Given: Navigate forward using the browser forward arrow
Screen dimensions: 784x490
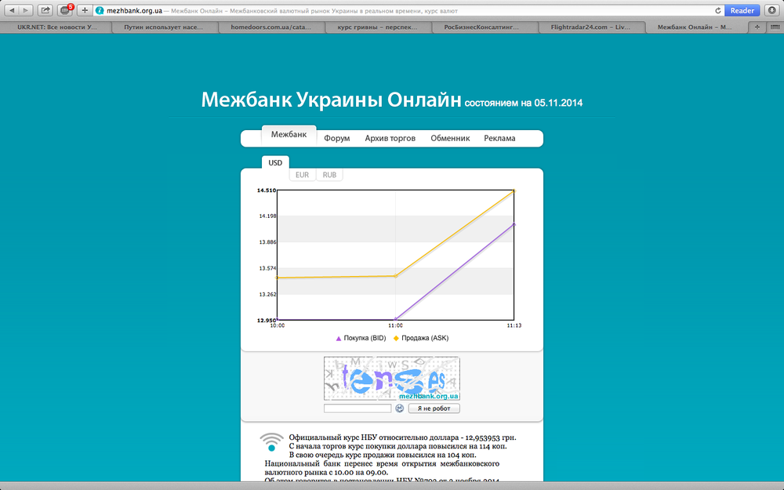Looking at the screenshot, I should (25, 10).
